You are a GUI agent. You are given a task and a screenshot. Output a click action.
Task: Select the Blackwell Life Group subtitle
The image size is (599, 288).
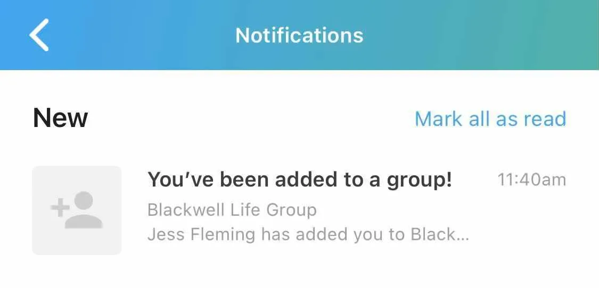pos(232,210)
